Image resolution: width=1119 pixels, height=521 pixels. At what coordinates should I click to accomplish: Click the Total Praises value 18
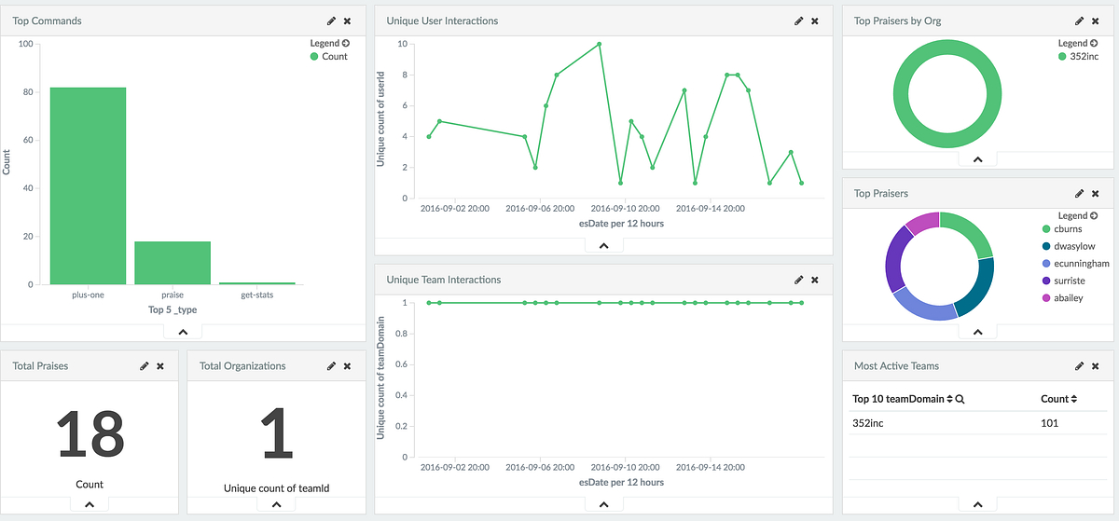(x=90, y=436)
